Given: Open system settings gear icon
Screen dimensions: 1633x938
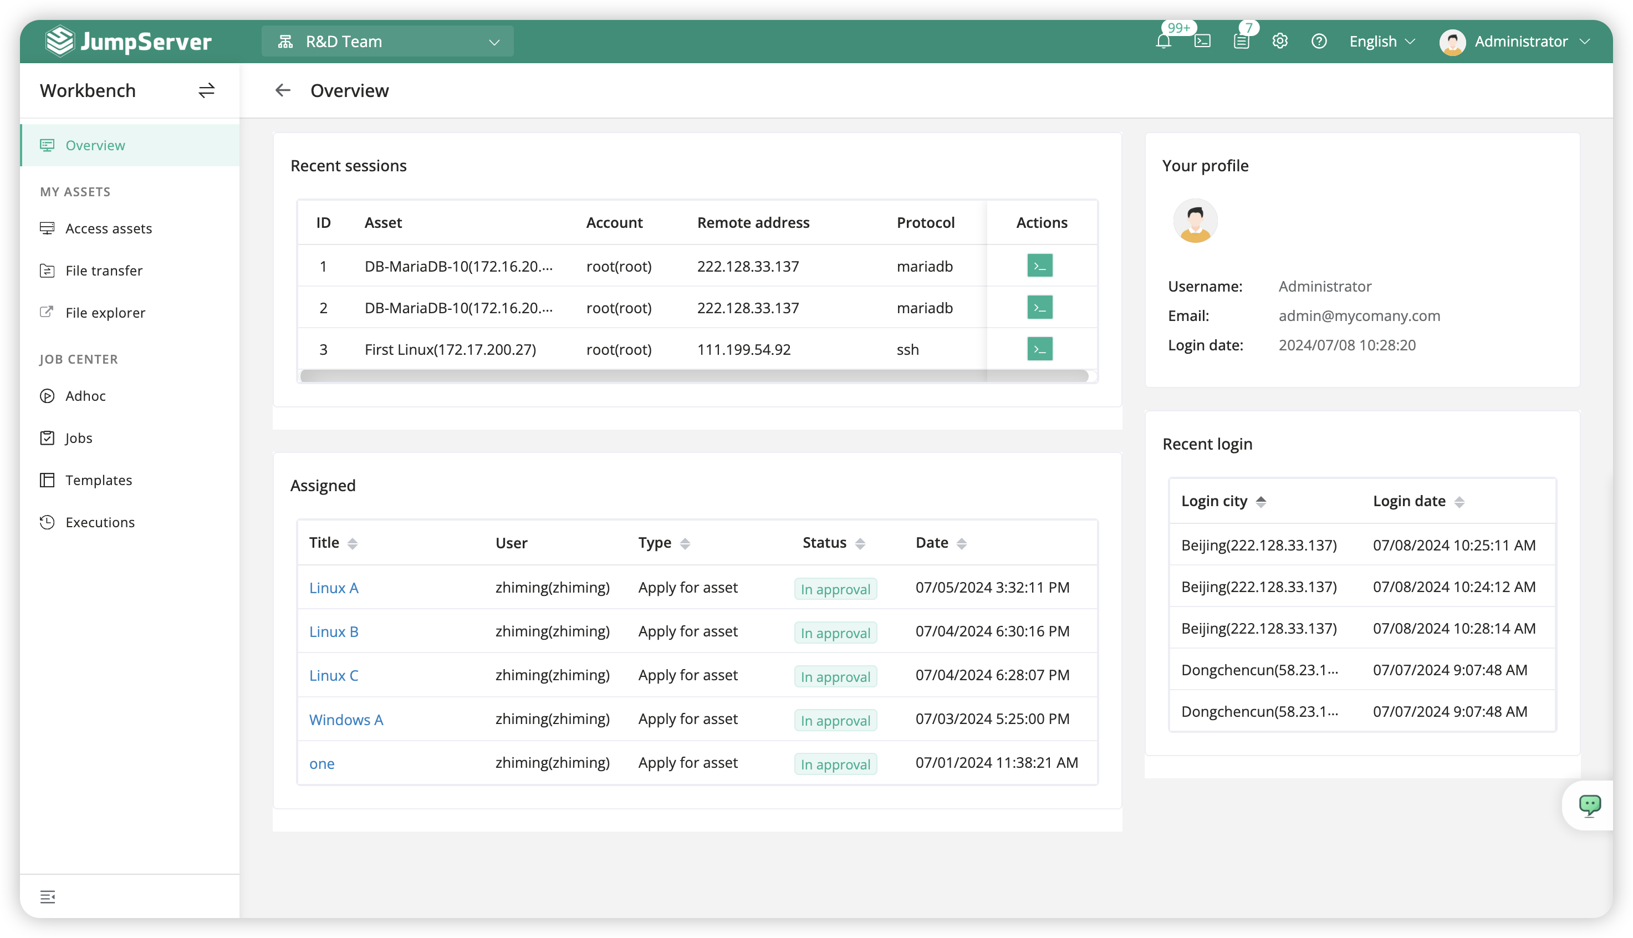Looking at the screenshot, I should (1280, 42).
